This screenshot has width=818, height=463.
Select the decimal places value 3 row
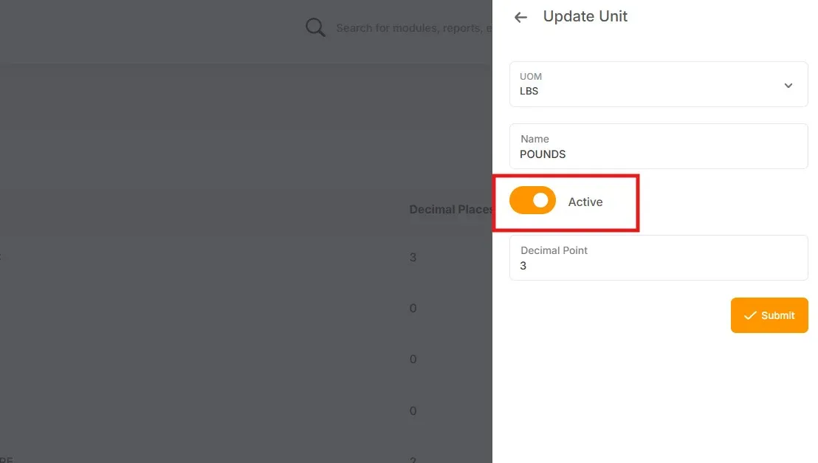click(413, 257)
